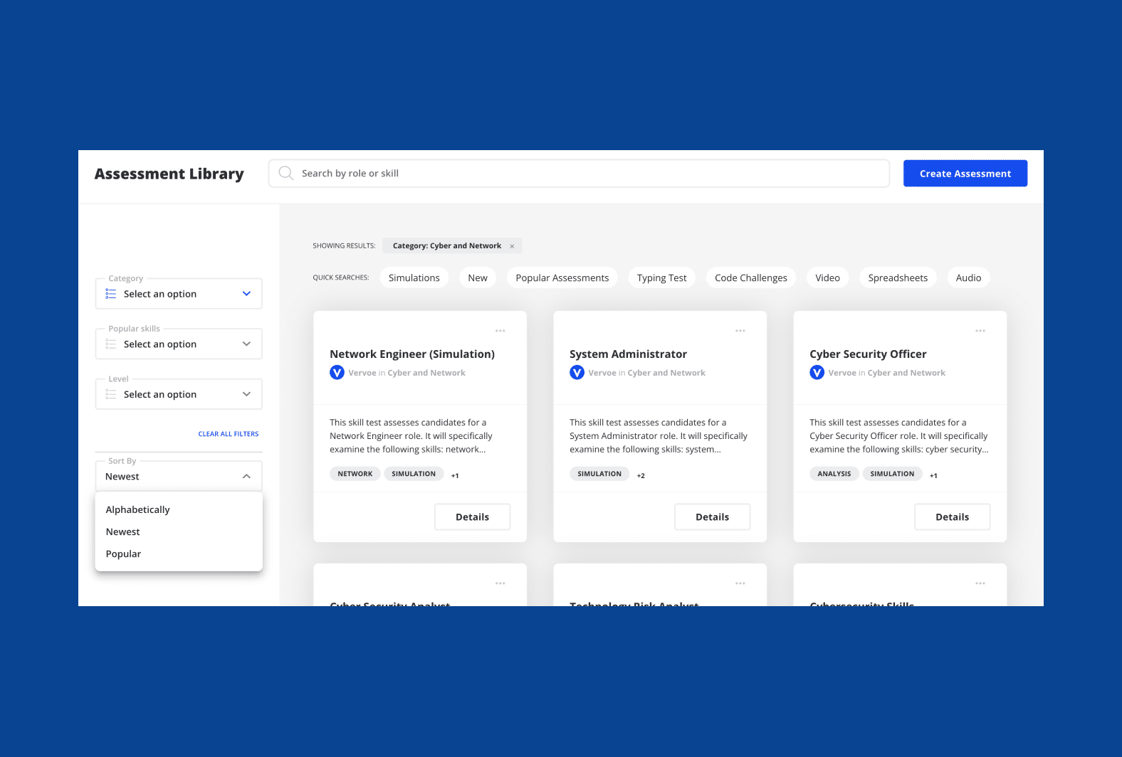Click Vervoe logo on Network Engineer card

(337, 373)
